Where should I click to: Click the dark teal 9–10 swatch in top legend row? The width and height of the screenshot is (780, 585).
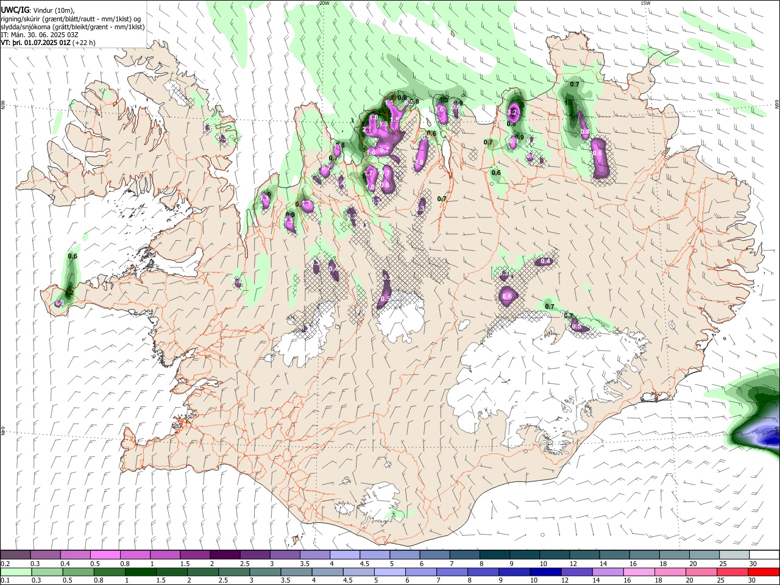coord(523,555)
